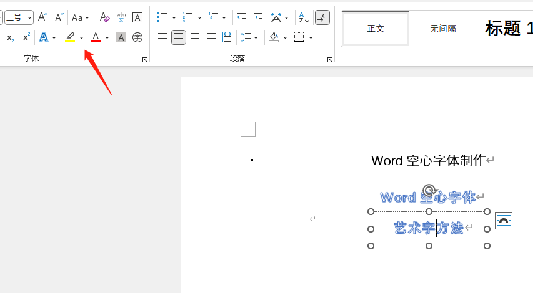The image size is (533, 293).
Task: Decrease font size with shrink font button
Action: pos(59,17)
